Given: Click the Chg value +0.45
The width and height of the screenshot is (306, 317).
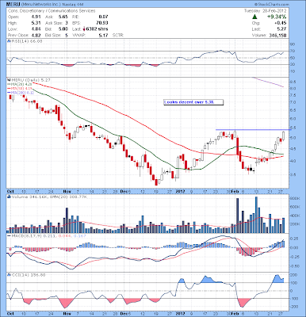Looking at the screenshot, I should tap(280, 23).
